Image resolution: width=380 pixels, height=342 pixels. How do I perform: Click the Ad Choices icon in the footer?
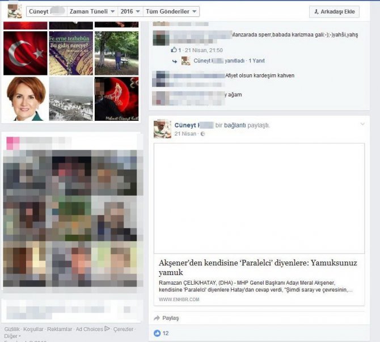pos(107,329)
